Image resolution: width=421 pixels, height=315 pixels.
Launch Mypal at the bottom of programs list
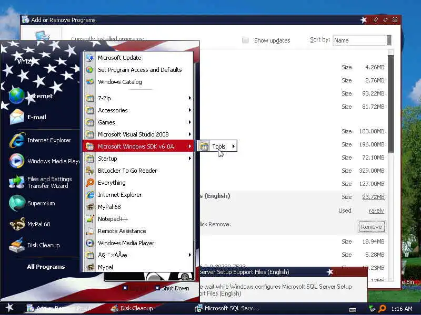coord(138,267)
